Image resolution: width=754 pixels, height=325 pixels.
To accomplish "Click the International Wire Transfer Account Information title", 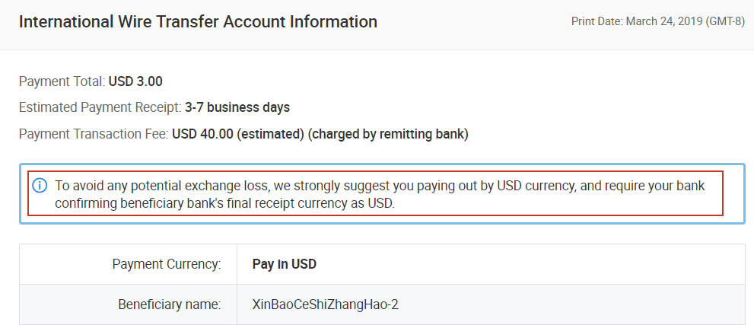I will [x=198, y=22].
